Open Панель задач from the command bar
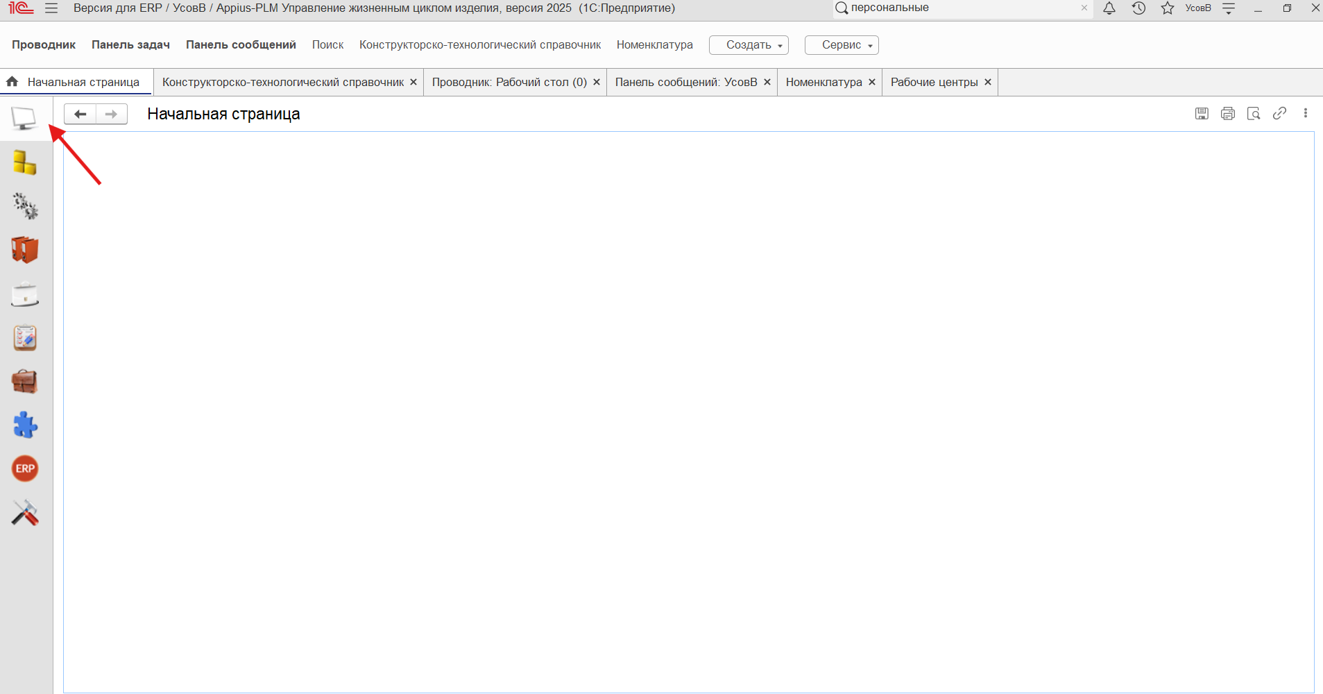Image resolution: width=1323 pixels, height=694 pixels. point(130,45)
